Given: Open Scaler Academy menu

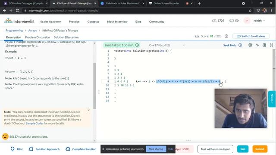Looking at the screenshot, I should pos(50,22).
